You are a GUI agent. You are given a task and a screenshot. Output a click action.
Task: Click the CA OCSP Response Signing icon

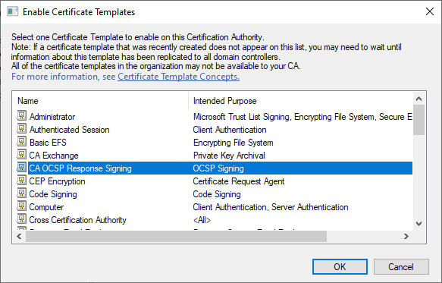[x=21, y=168]
